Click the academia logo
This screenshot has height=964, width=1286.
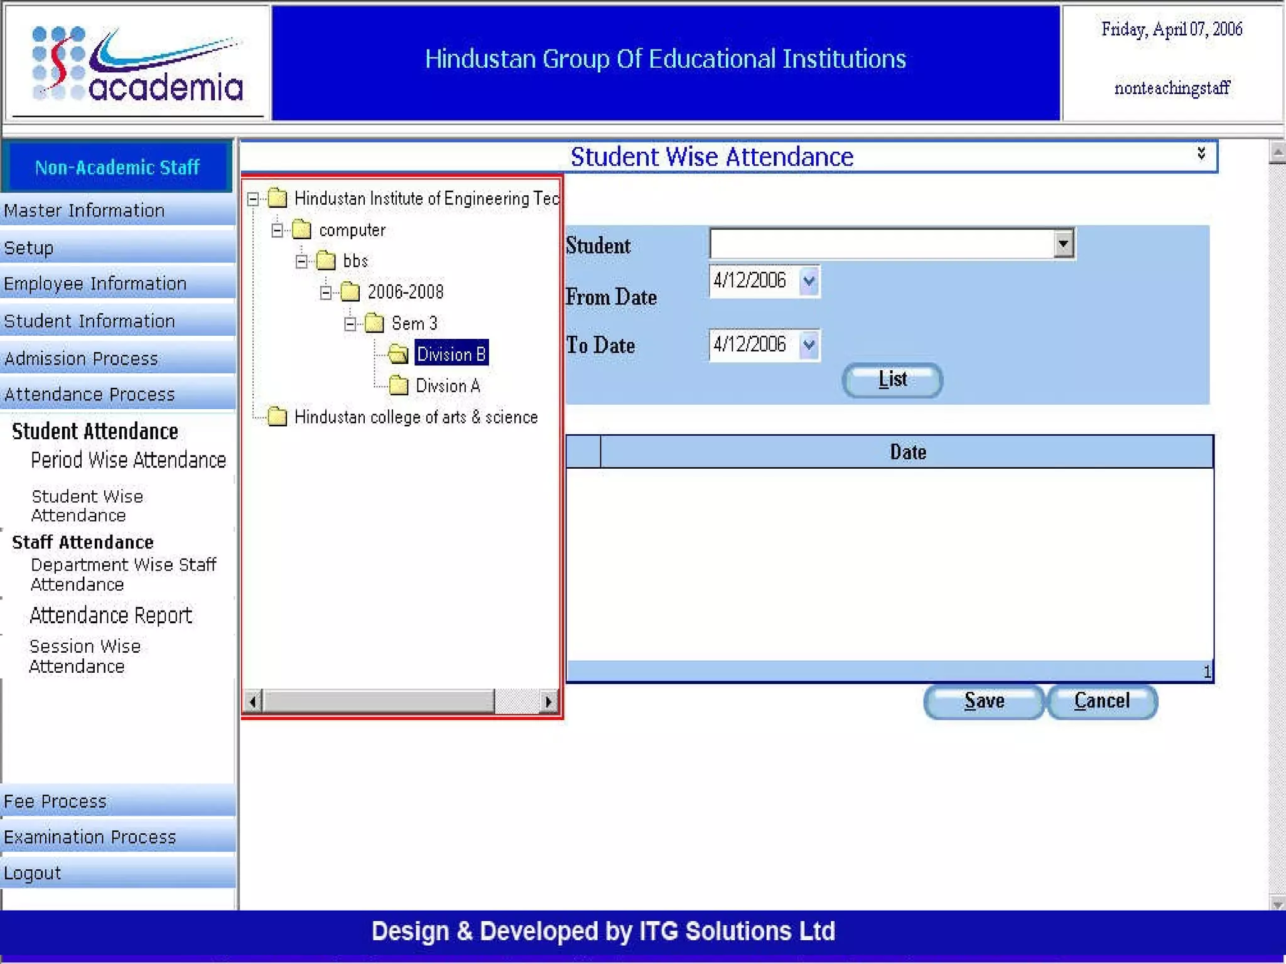point(137,65)
